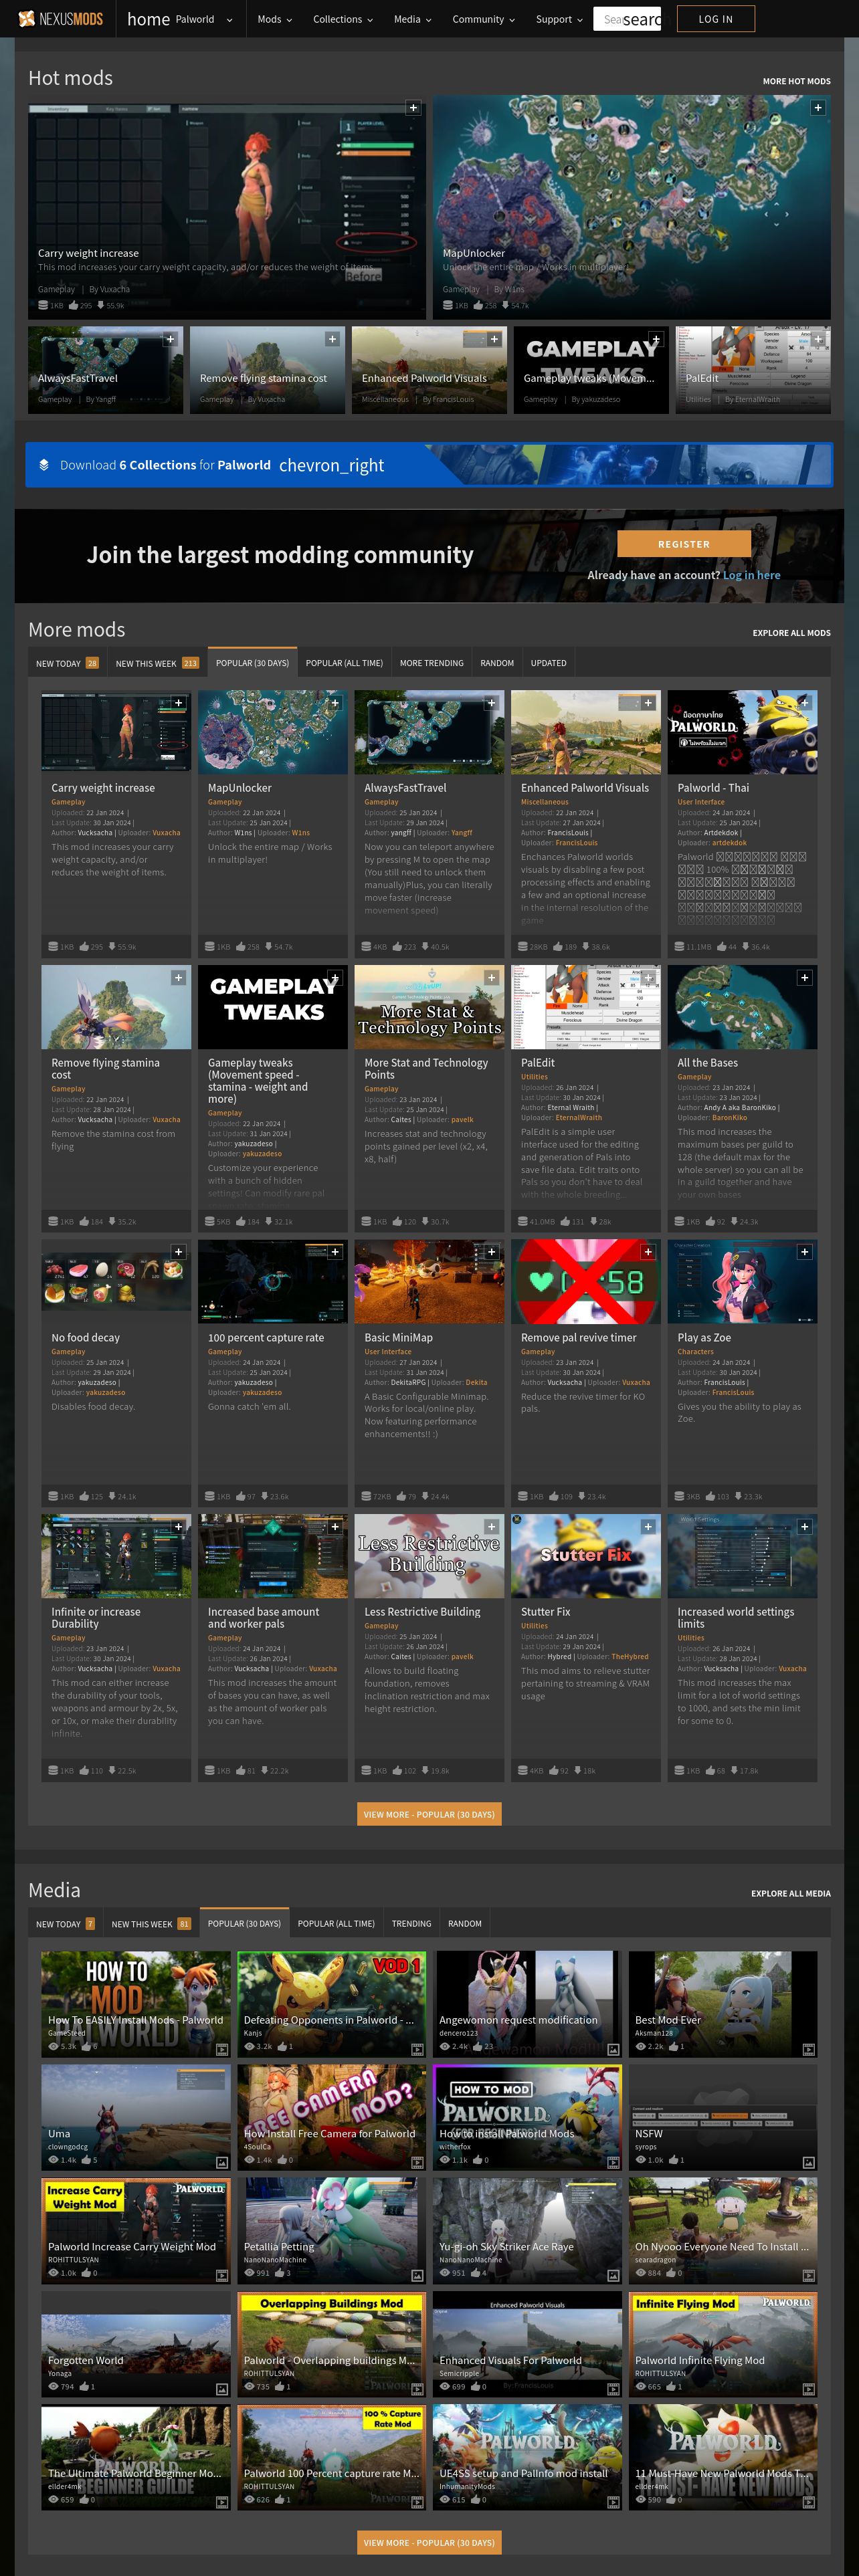Expand the Mods menu dropdown
859x2576 pixels.
[274, 19]
